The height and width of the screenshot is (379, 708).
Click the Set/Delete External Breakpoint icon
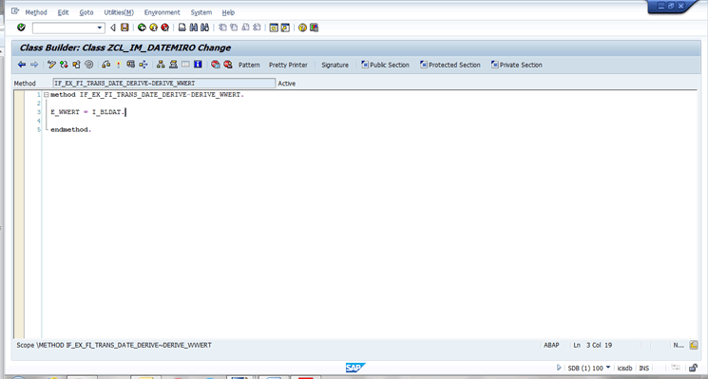[228, 65]
